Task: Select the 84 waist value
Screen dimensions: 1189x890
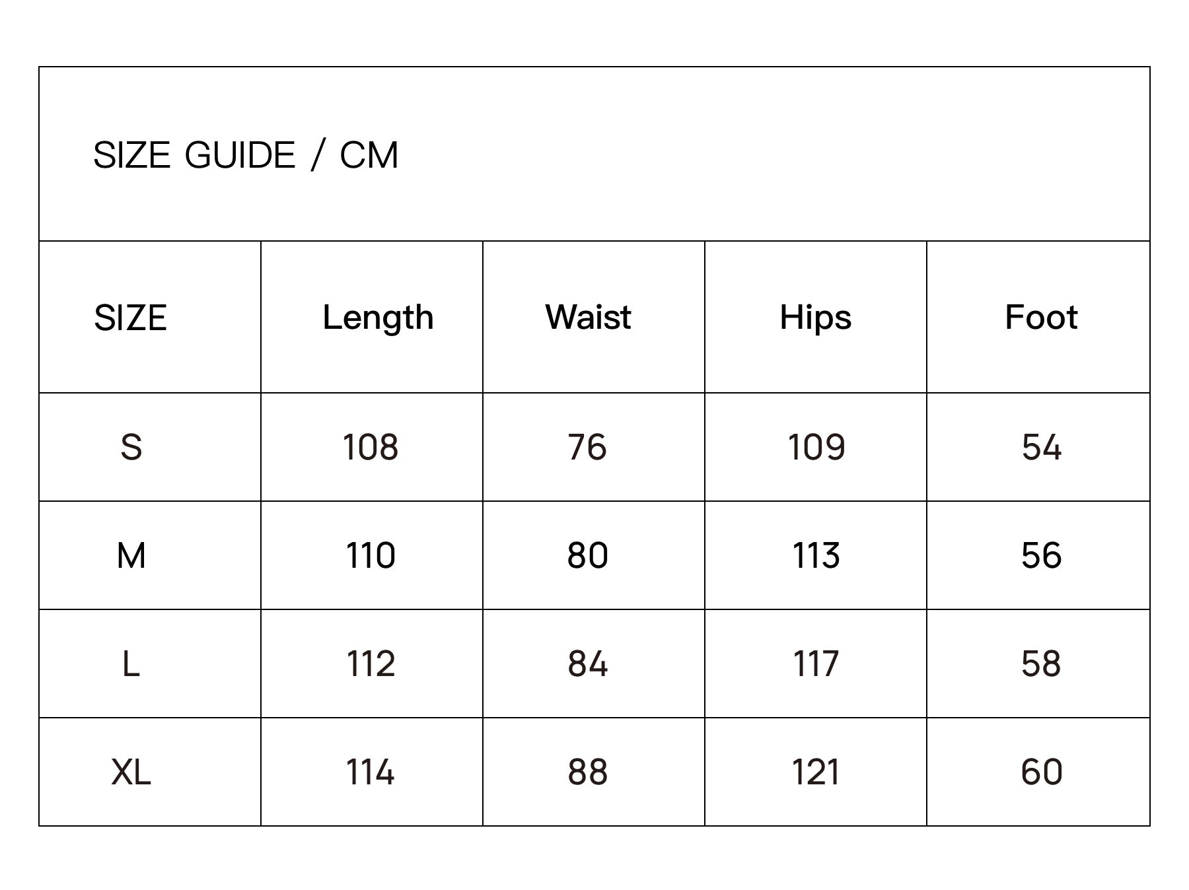Action: pos(587,664)
